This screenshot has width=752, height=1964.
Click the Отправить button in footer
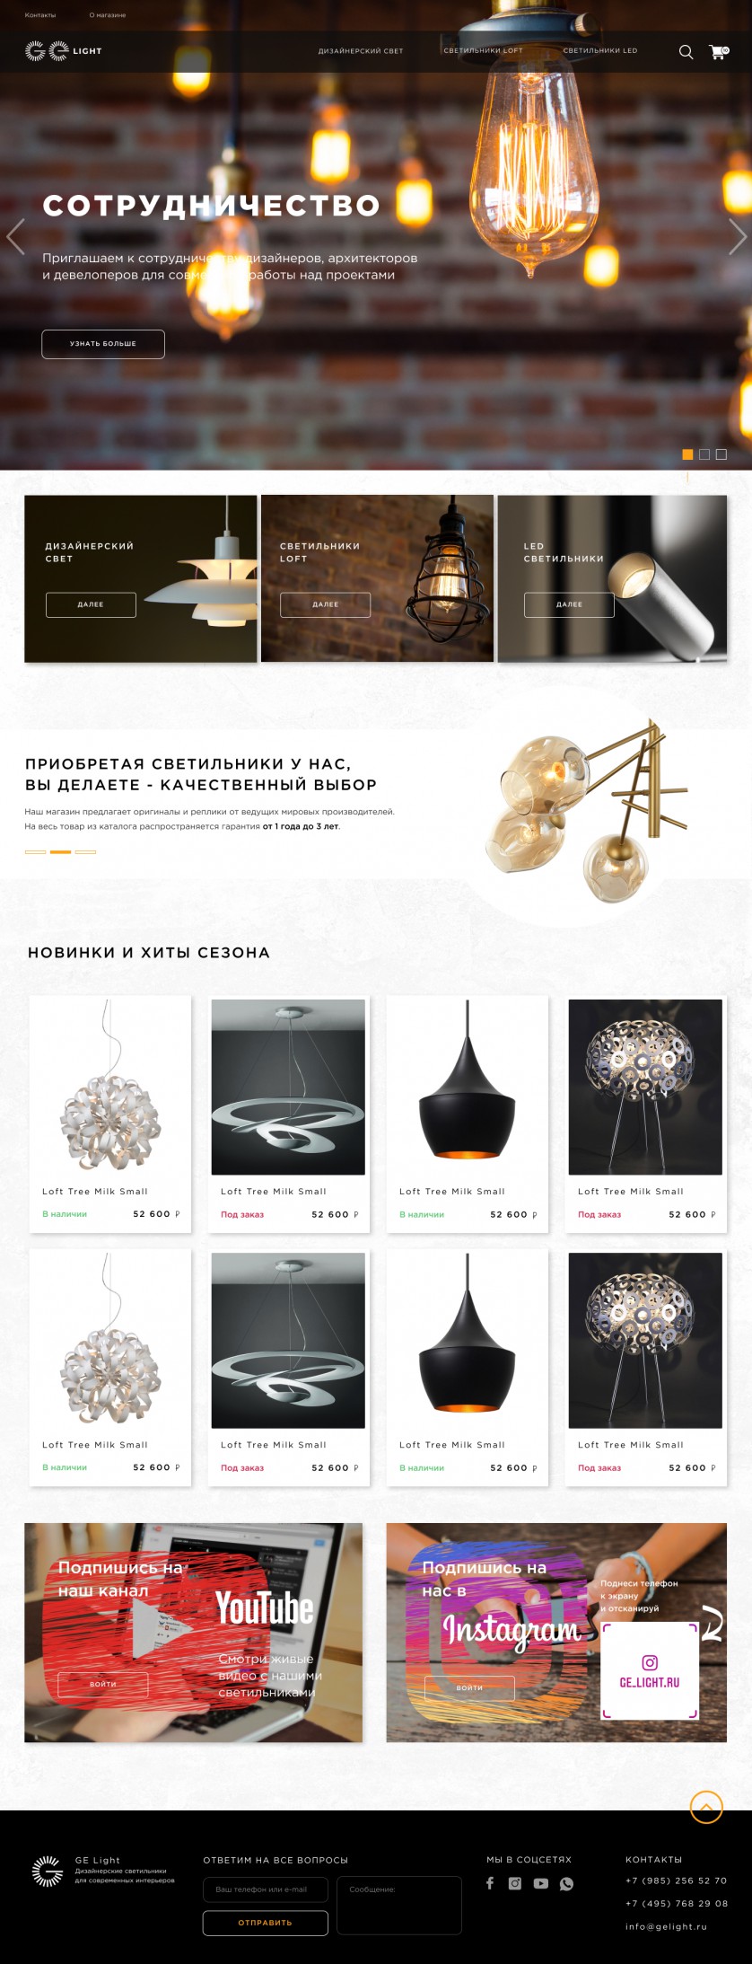pos(265,1923)
